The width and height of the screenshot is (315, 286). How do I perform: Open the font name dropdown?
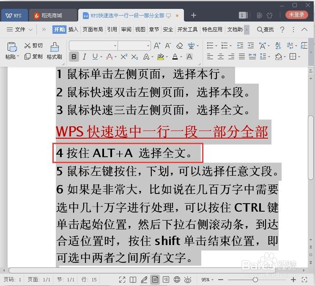115,46
